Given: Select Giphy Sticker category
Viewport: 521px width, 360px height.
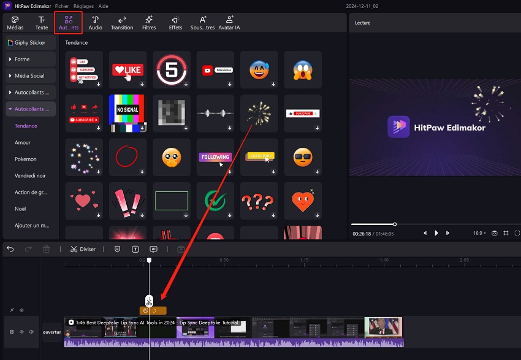Looking at the screenshot, I should (30, 42).
